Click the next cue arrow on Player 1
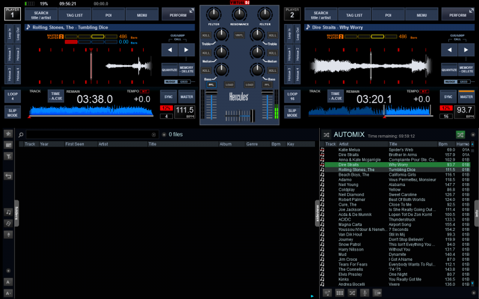The width and height of the screenshot is (479, 299). tap(186, 50)
